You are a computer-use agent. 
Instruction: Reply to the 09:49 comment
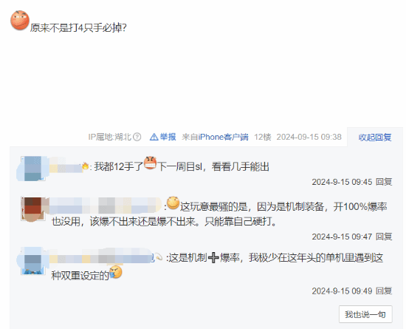tap(384, 291)
